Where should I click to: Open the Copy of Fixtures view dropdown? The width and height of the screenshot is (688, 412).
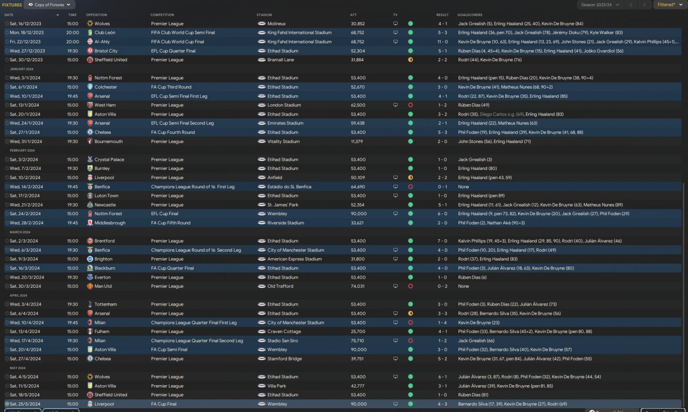pyautogui.click(x=49, y=5)
